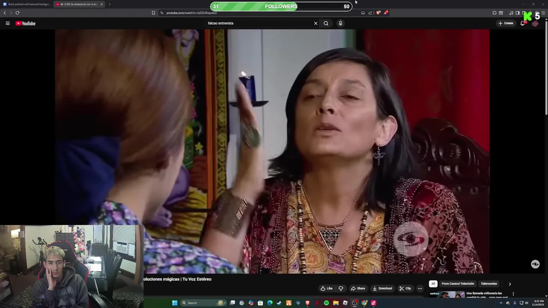
Task: Open Brave Shields lion icon
Action: tap(378, 13)
